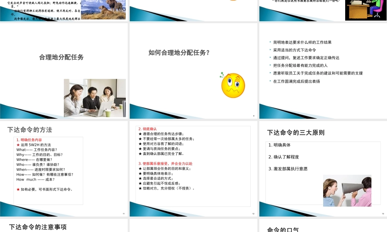Click the line How—— 如何做? 有哪些注意事项?
The image size is (387, 232).
(x=45, y=174)
